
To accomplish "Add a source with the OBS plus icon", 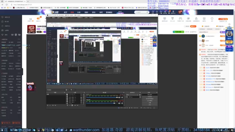I will click(x=67, y=105).
